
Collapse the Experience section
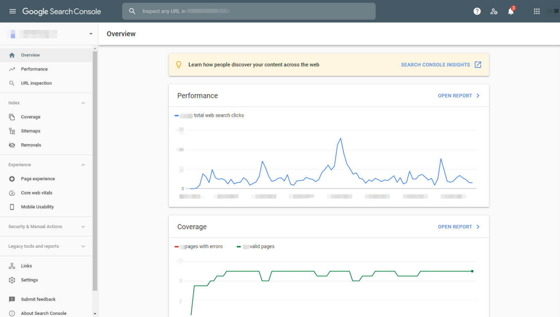click(x=83, y=165)
